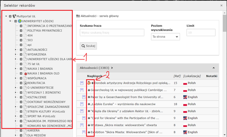Click the page icon next to 404
Viewport: 227px width, 137px height.
click(x=25, y=35)
